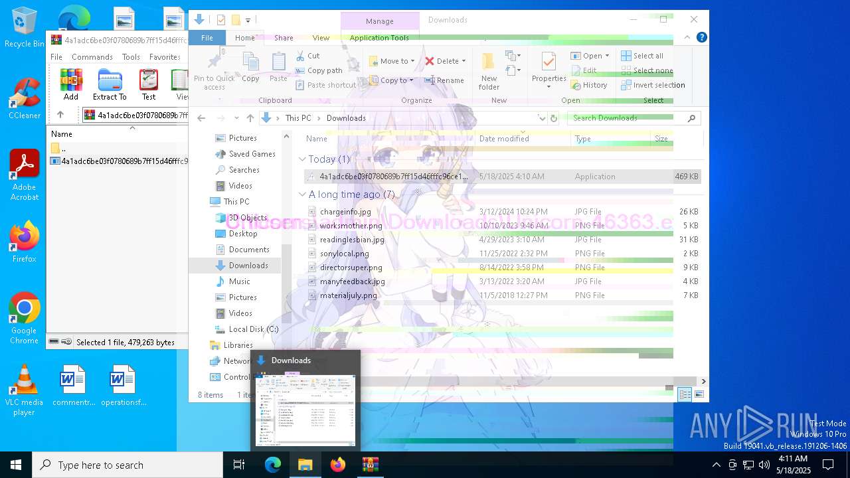Click the Search Downloads field
The image size is (850, 478).
[634, 118]
